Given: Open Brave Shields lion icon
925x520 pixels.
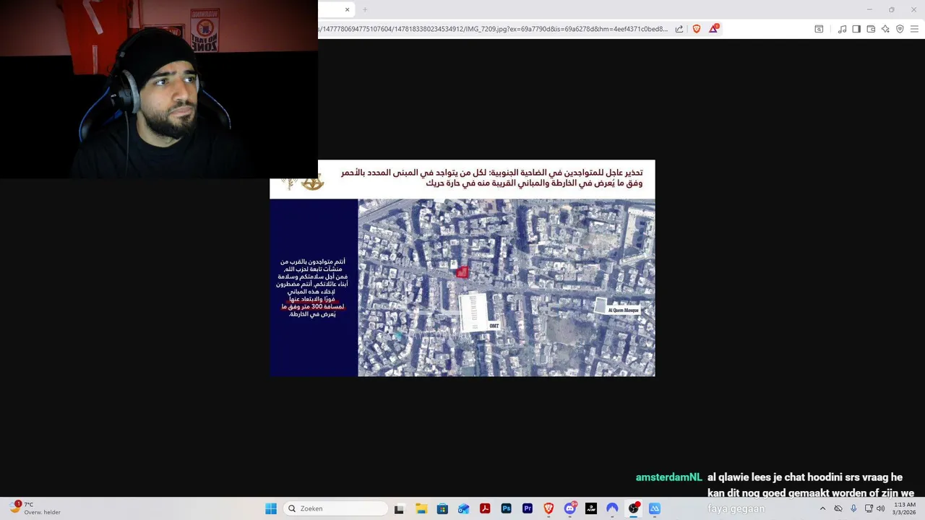Looking at the screenshot, I should [x=697, y=29].
